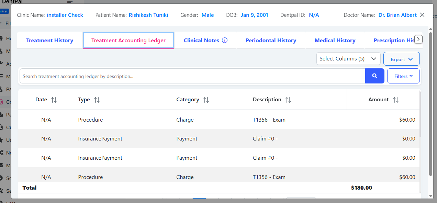Expand the Export dropdown menu

[x=401, y=59]
